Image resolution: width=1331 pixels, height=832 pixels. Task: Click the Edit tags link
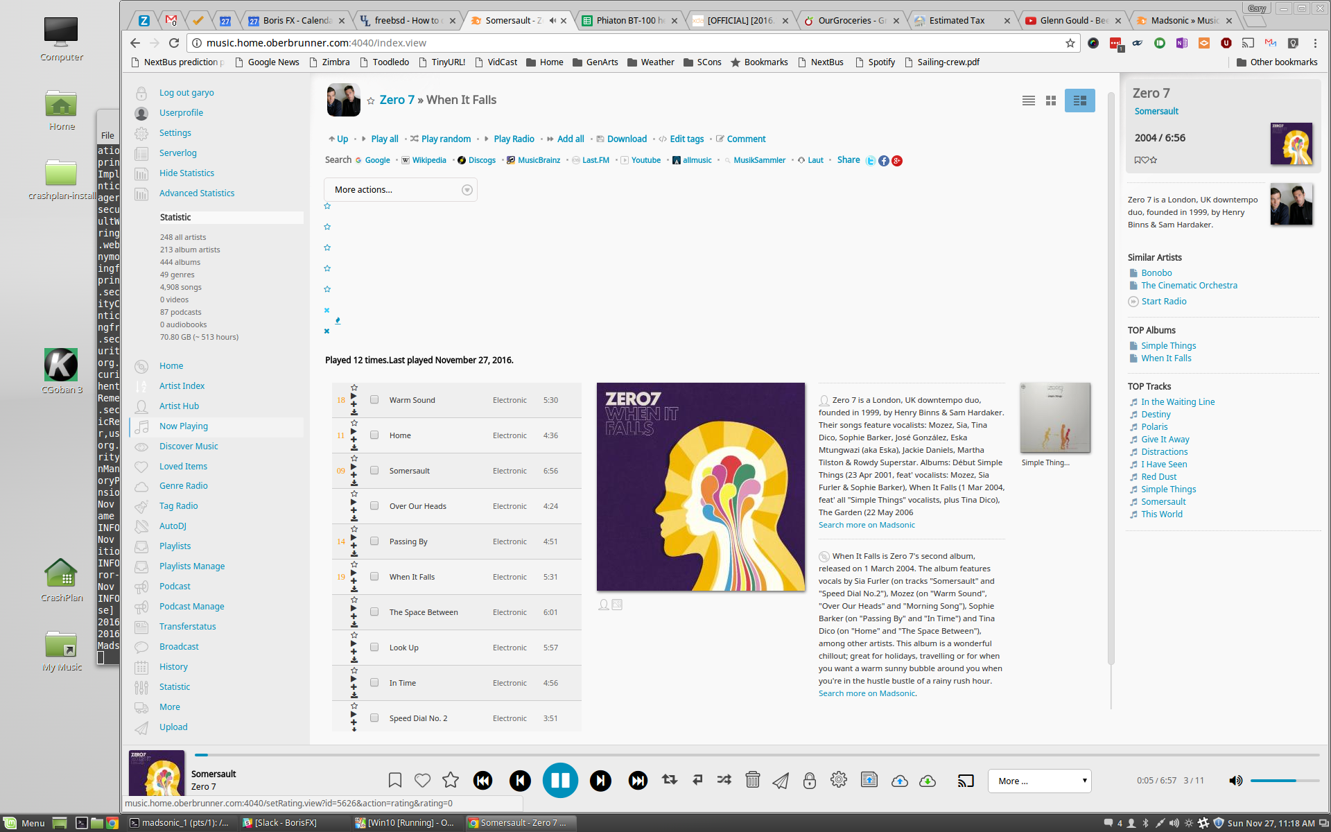point(686,139)
